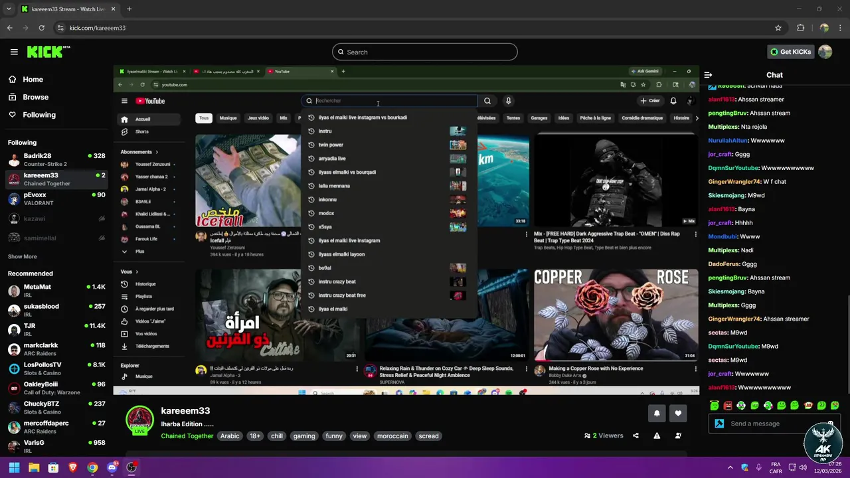The width and height of the screenshot is (850, 478).
Task: Select the Arabic stream tag
Action: coord(230,436)
